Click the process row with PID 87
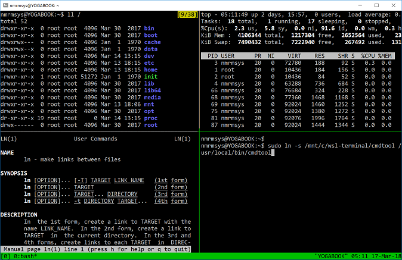 (x=298, y=125)
